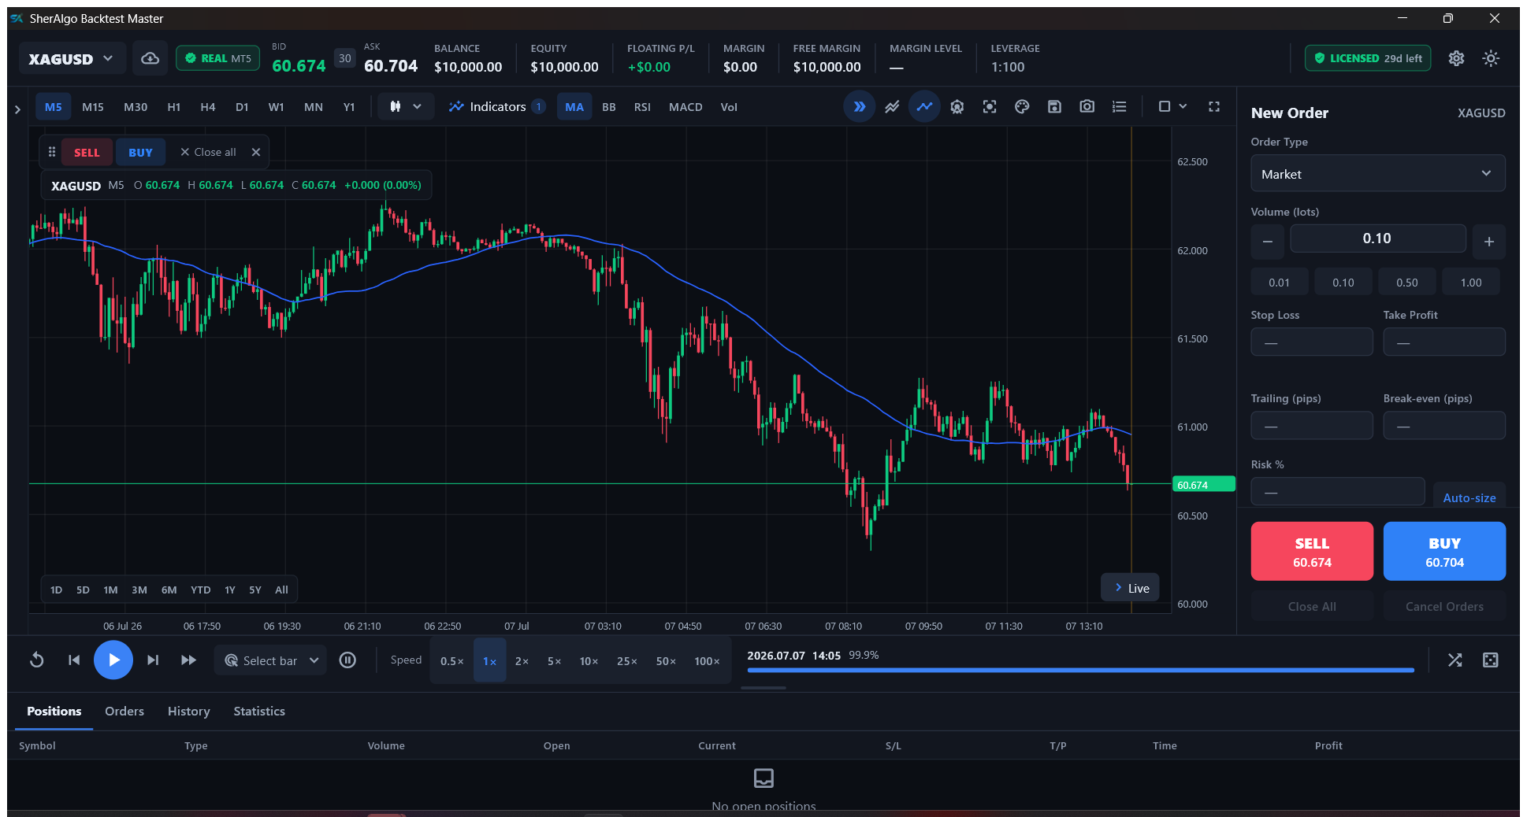Step forward one bar in playback
Image resolution: width=1527 pixels, height=817 pixels.
click(153, 660)
